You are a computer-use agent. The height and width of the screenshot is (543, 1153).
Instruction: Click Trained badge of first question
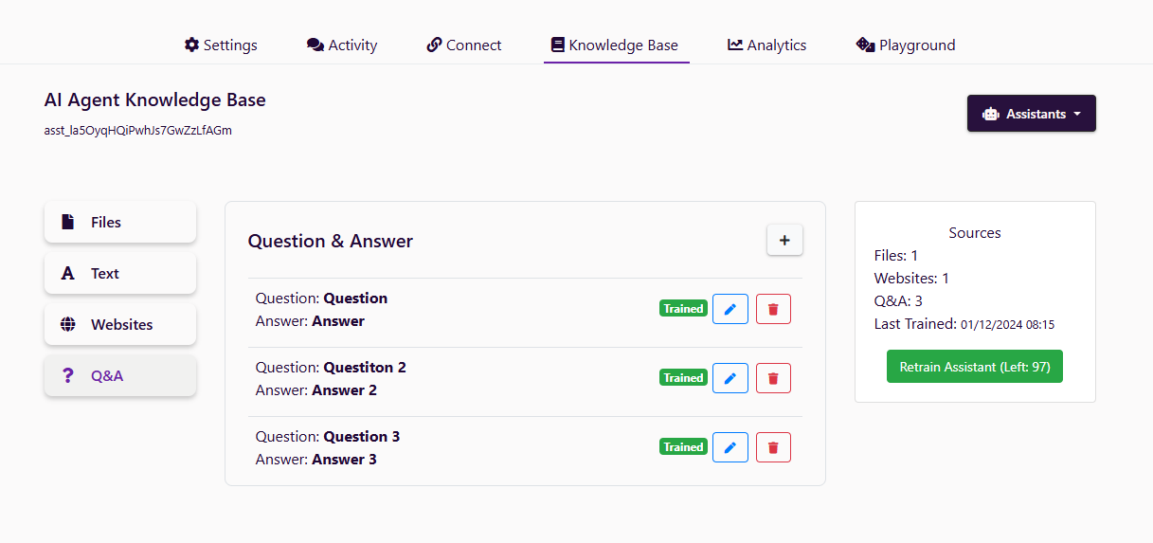click(683, 308)
